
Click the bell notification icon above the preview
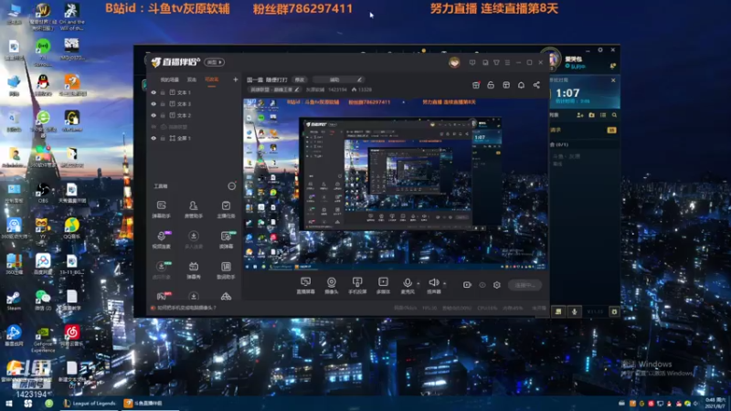[521, 85]
